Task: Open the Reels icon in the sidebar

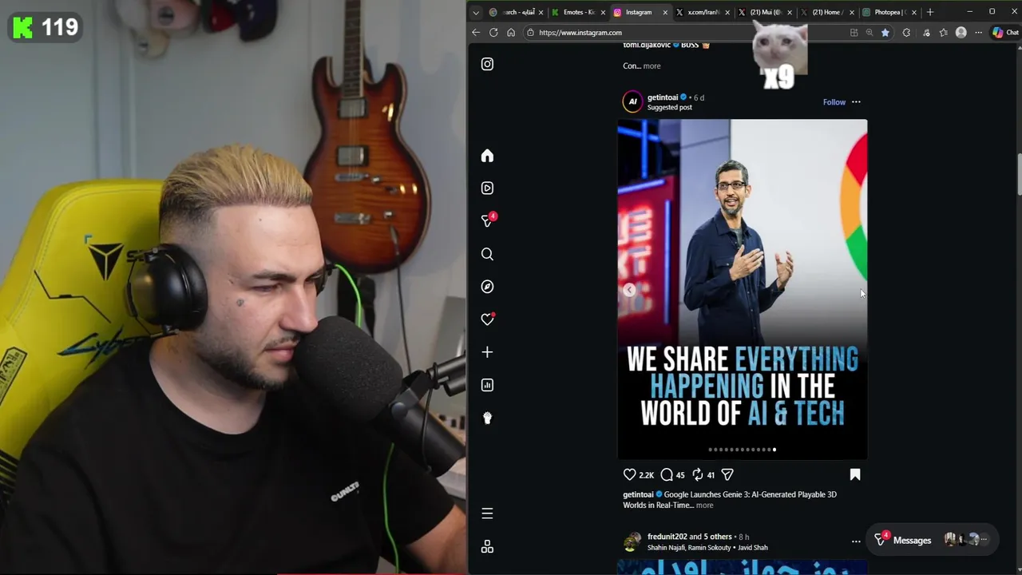Action: click(x=487, y=188)
